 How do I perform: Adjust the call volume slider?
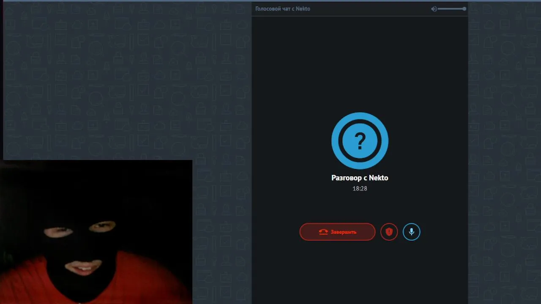(452, 9)
